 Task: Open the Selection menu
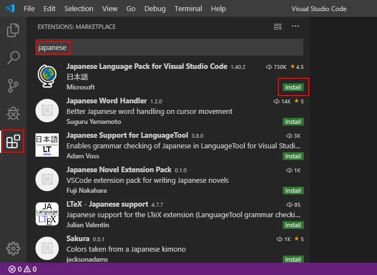click(x=79, y=9)
